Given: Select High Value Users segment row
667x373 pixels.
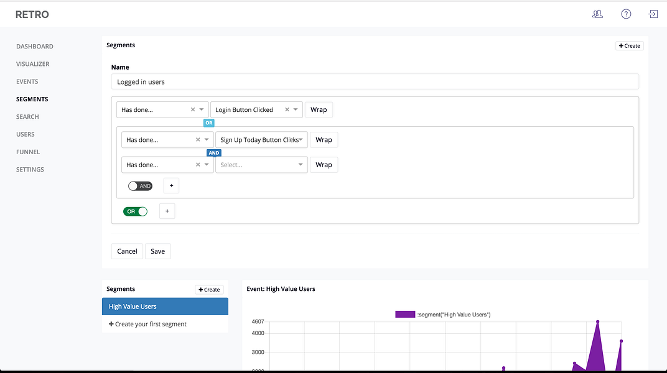Looking at the screenshot, I should (x=165, y=306).
